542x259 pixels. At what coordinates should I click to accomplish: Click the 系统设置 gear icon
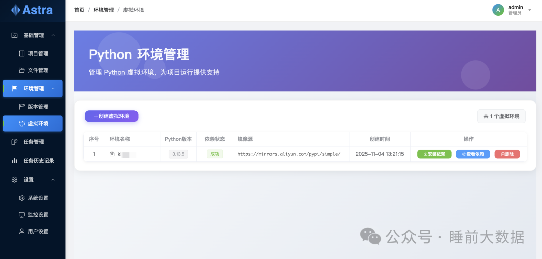[x=22, y=198]
